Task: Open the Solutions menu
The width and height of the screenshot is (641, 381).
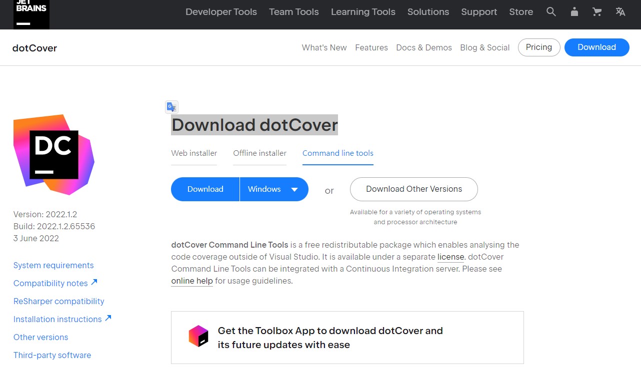Action: click(x=428, y=12)
